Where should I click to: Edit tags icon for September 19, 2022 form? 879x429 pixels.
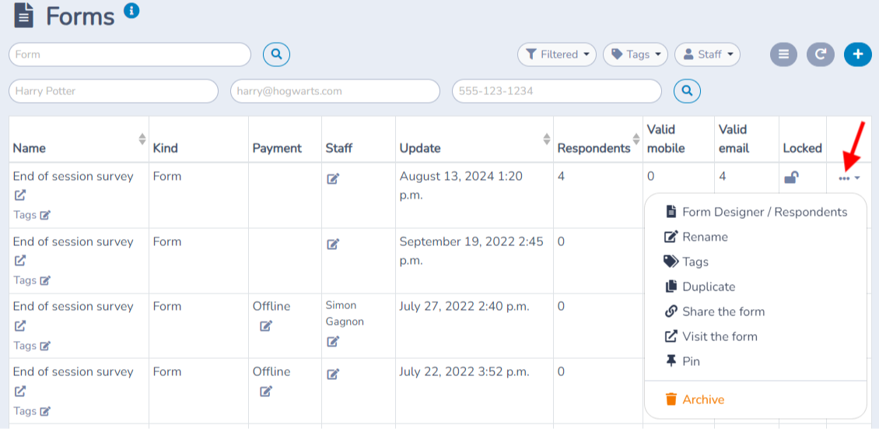click(45, 280)
